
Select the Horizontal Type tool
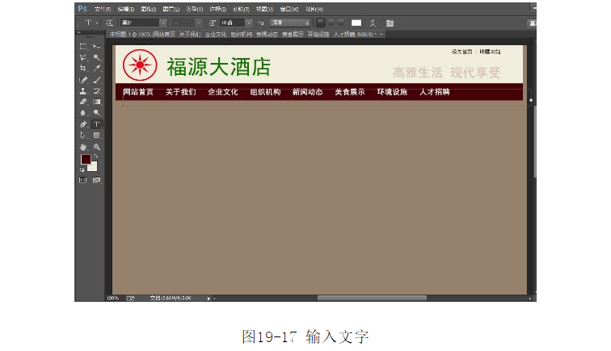pos(97,124)
